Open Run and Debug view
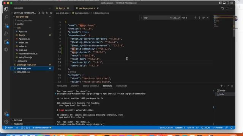 pyautogui.click(x=6, y=33)
